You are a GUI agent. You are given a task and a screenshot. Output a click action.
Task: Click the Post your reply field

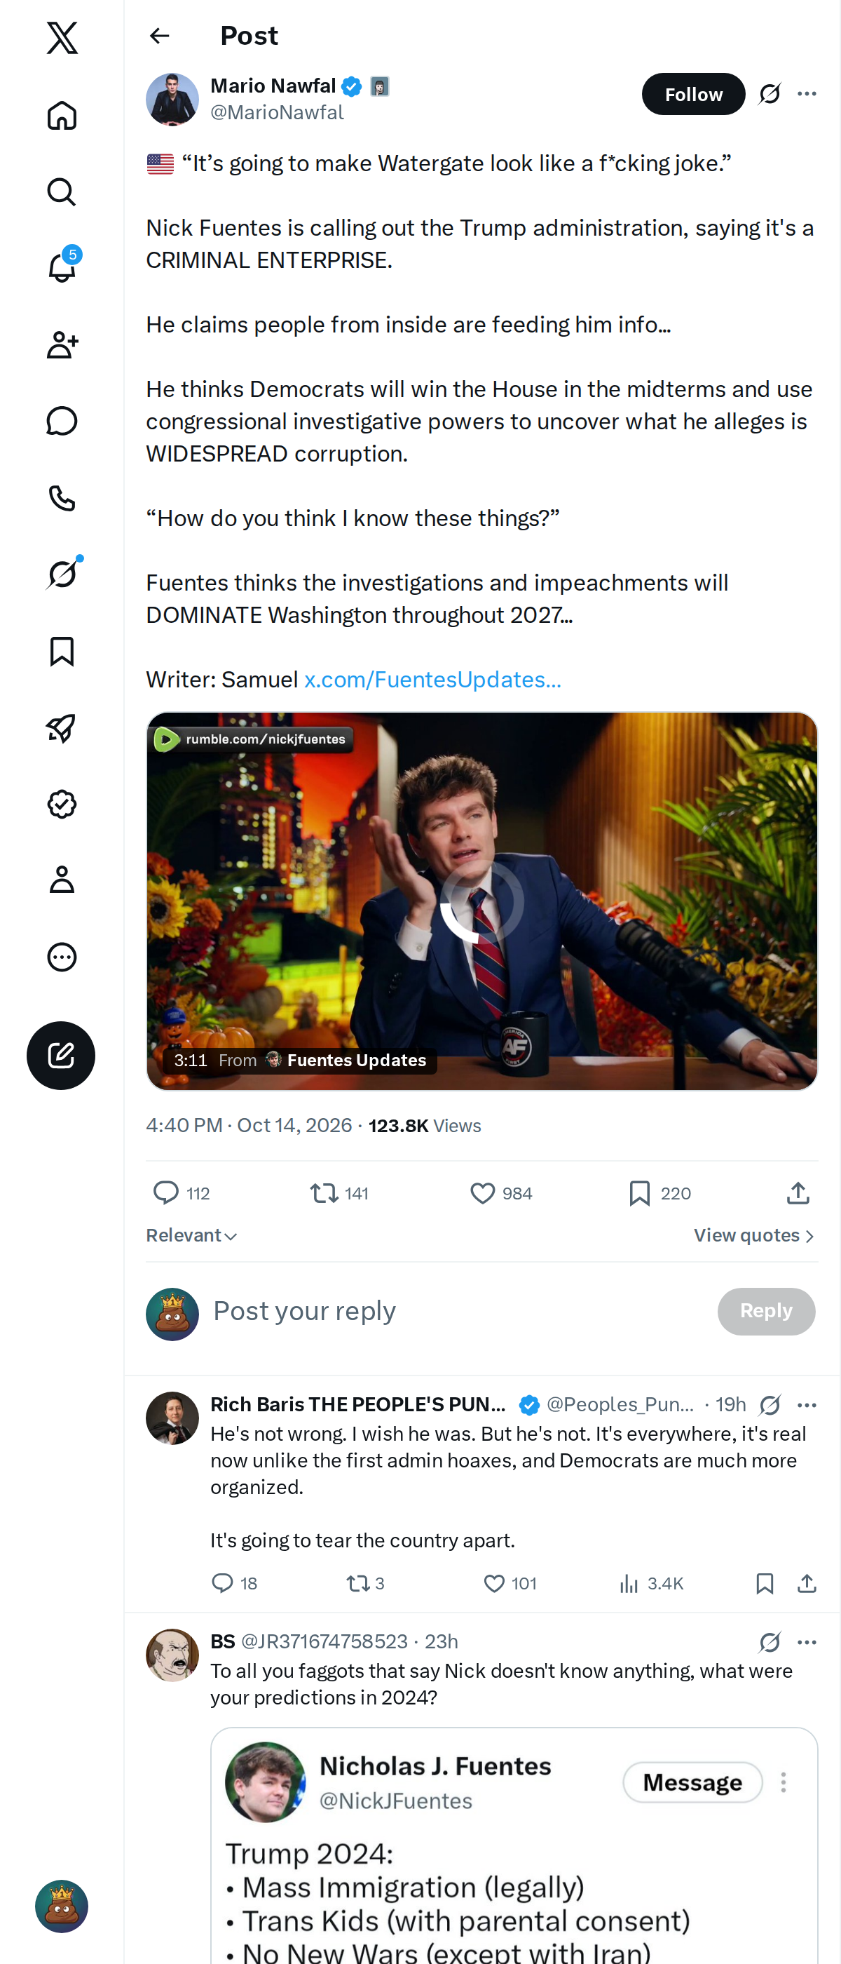(457, 1310)
